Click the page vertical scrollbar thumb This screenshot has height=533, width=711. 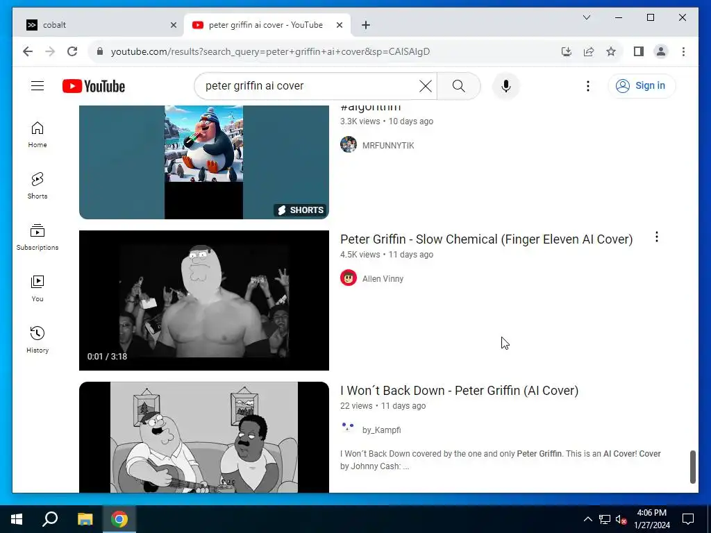pos(693,466)
